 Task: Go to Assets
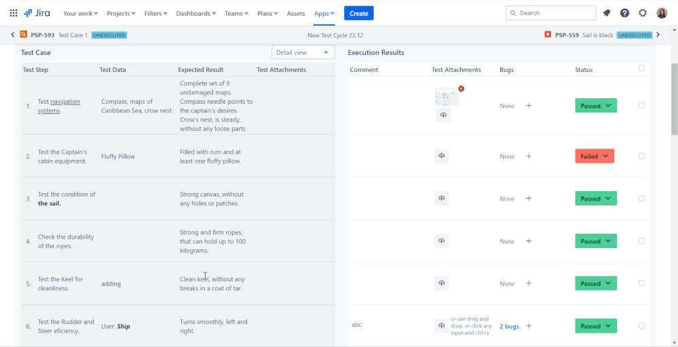tap(296, 14)
